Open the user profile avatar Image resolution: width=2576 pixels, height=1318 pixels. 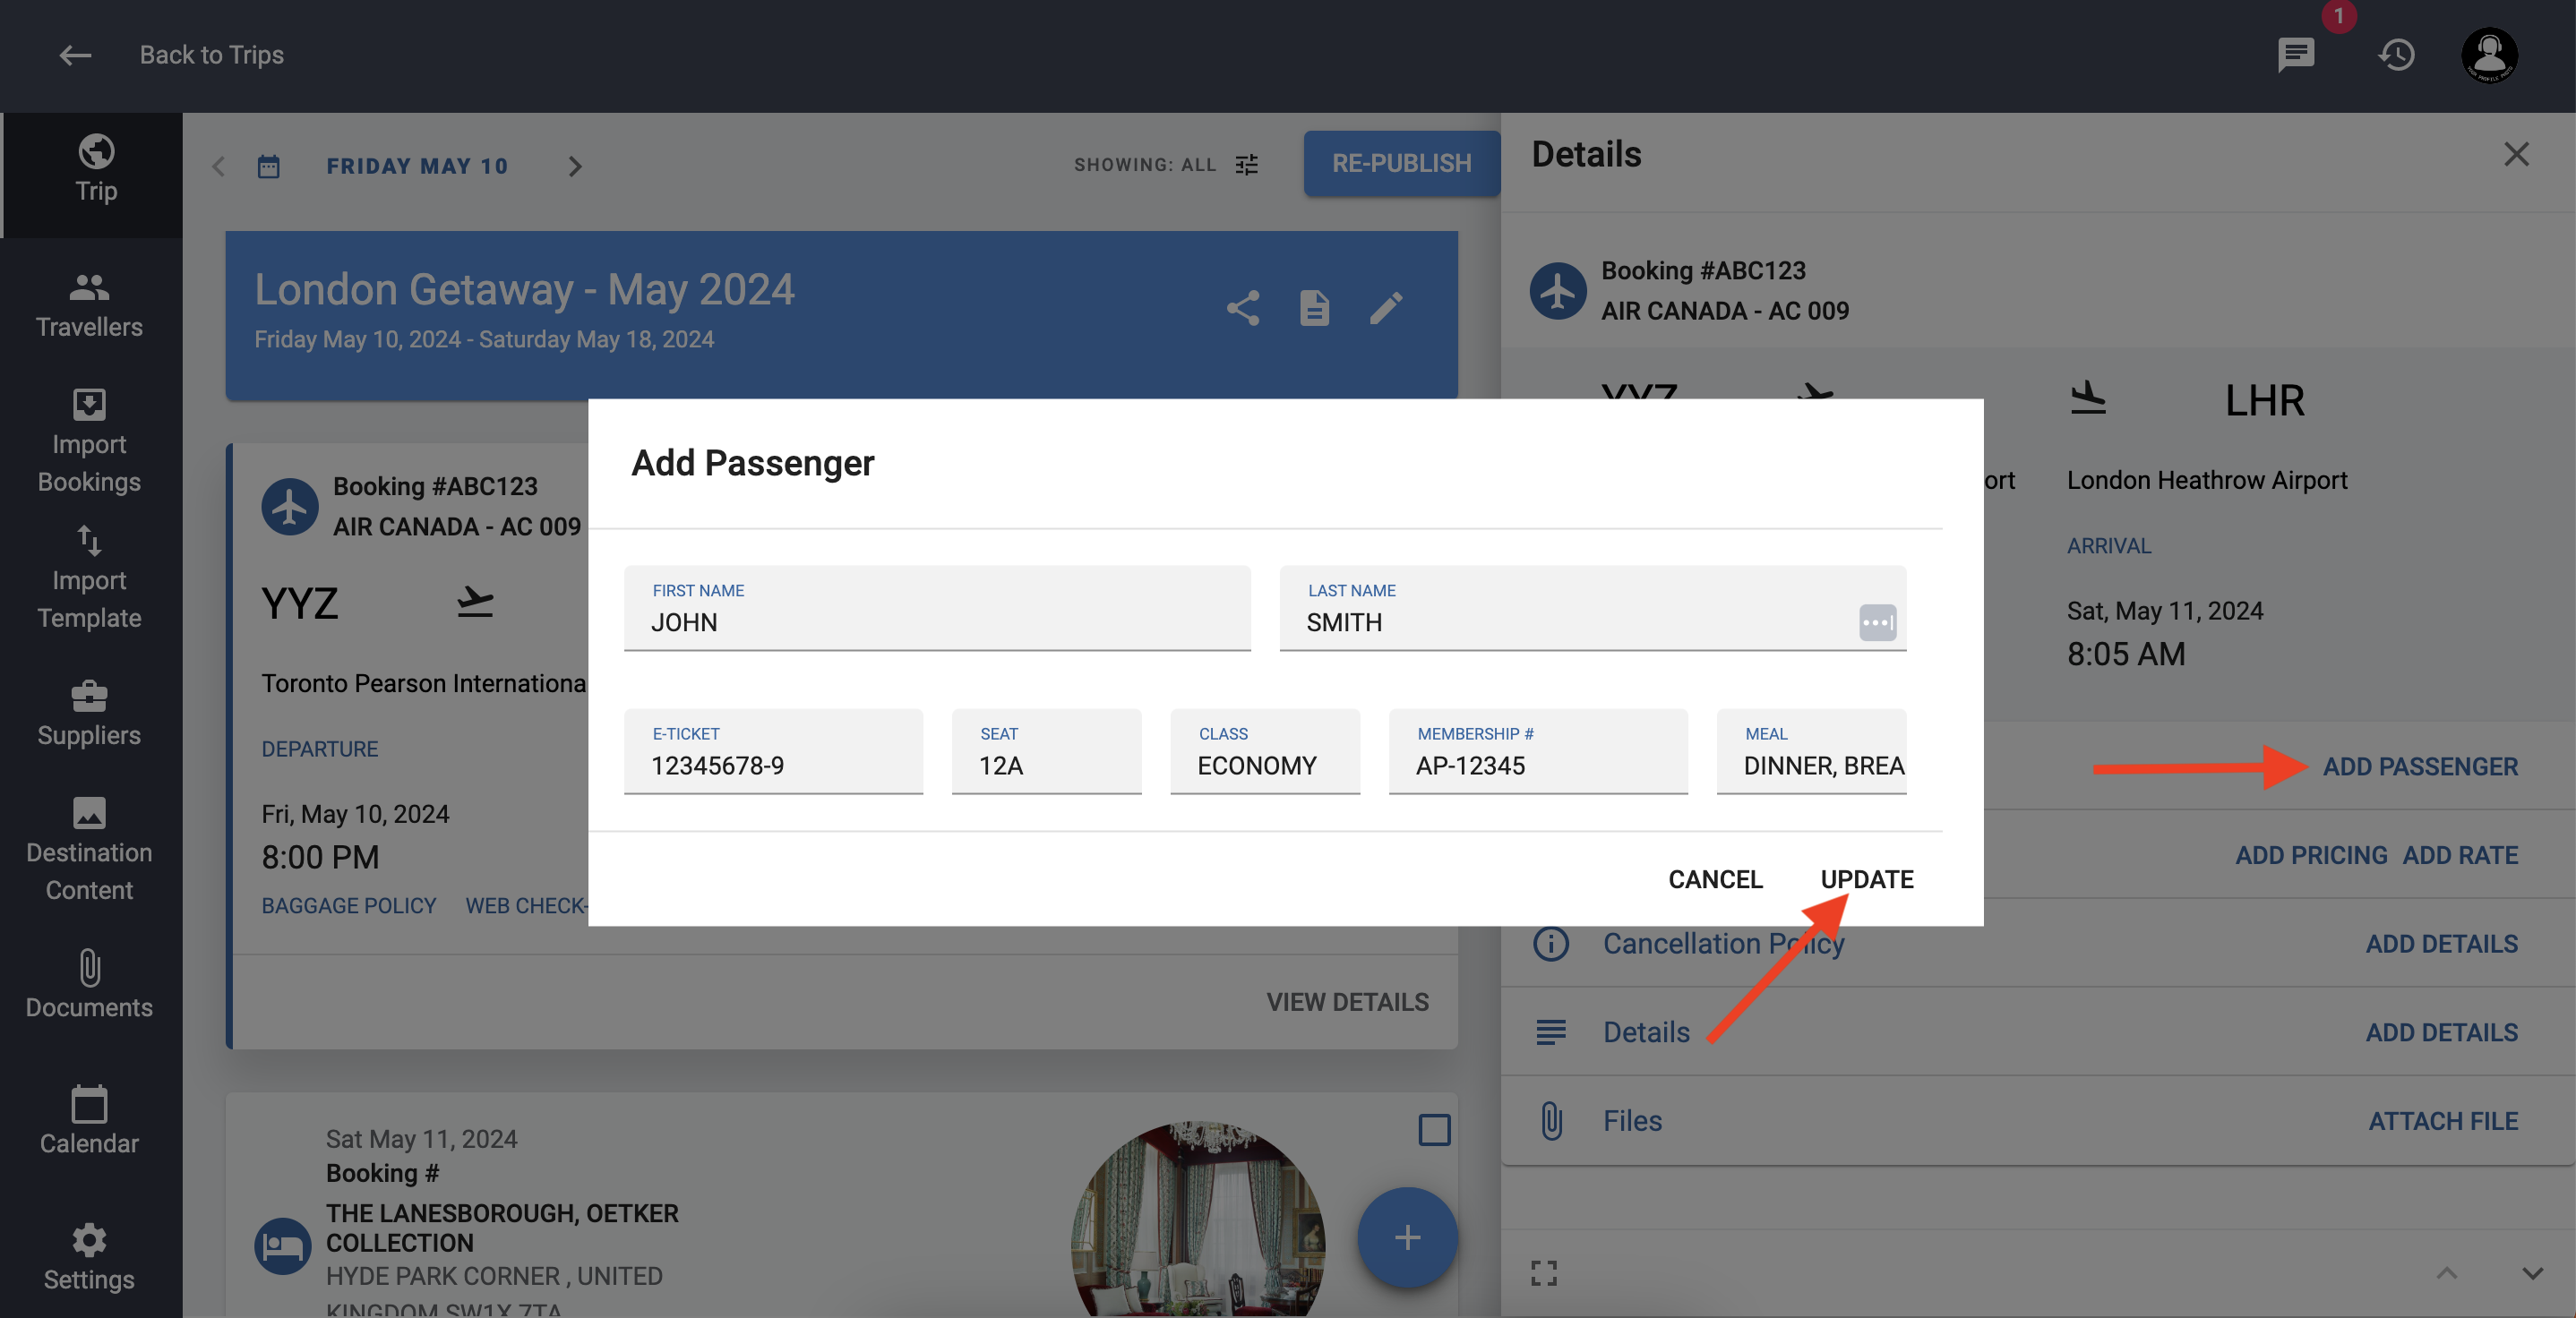2489,55
